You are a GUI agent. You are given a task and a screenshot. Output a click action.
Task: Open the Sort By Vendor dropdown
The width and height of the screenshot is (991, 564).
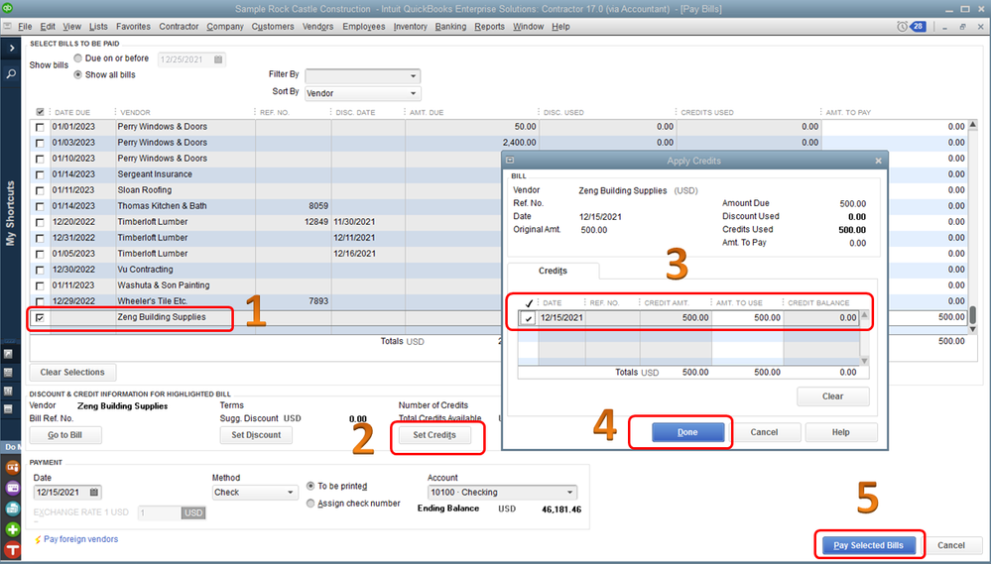tap(362, 93)
